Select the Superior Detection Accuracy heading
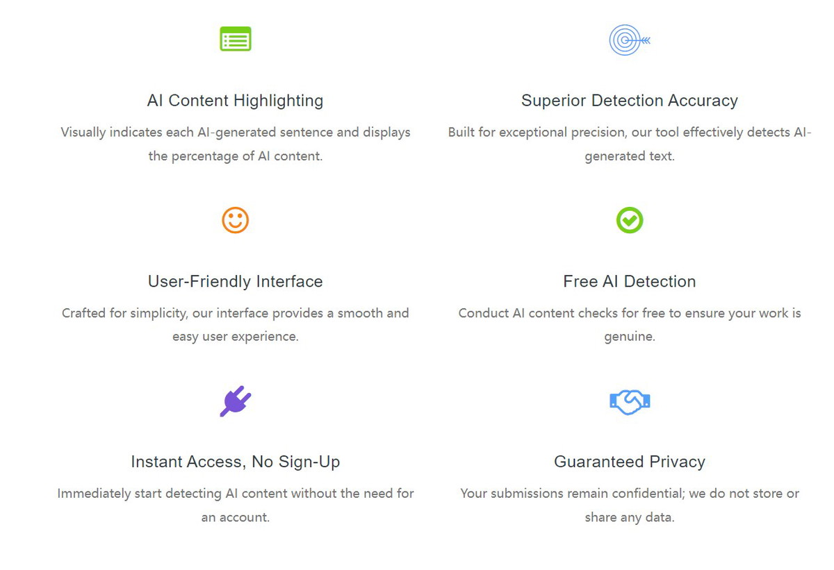The image size is (834, 570). tap(630, 101)
